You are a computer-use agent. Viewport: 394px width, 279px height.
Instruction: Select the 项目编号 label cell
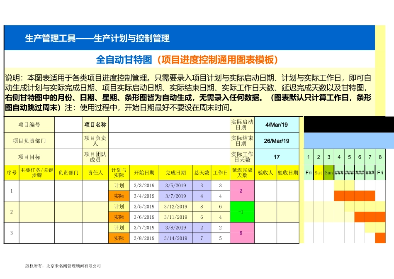pos(29,125)
